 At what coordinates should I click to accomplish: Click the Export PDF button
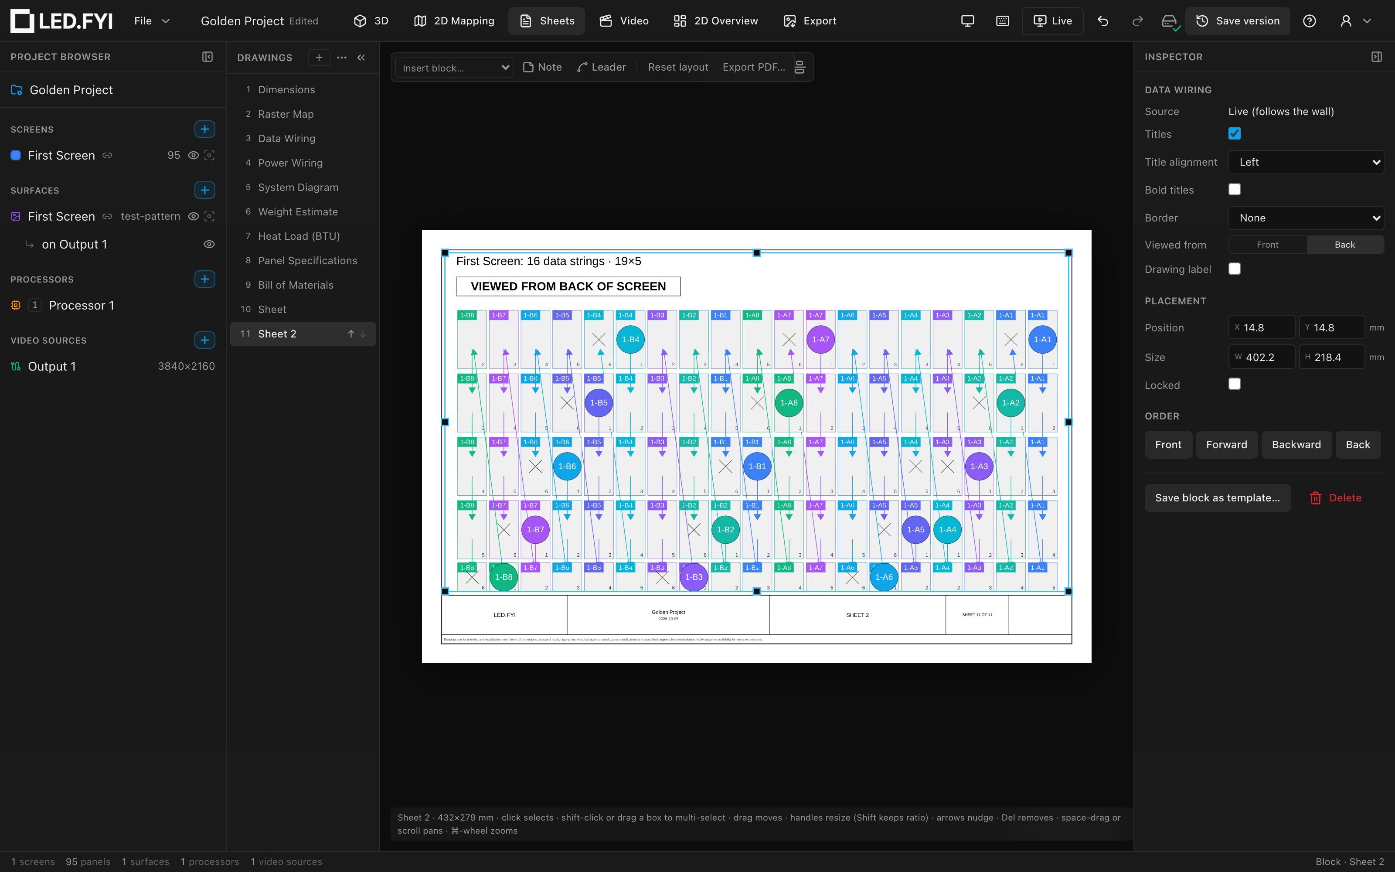[x=753, y=68]
